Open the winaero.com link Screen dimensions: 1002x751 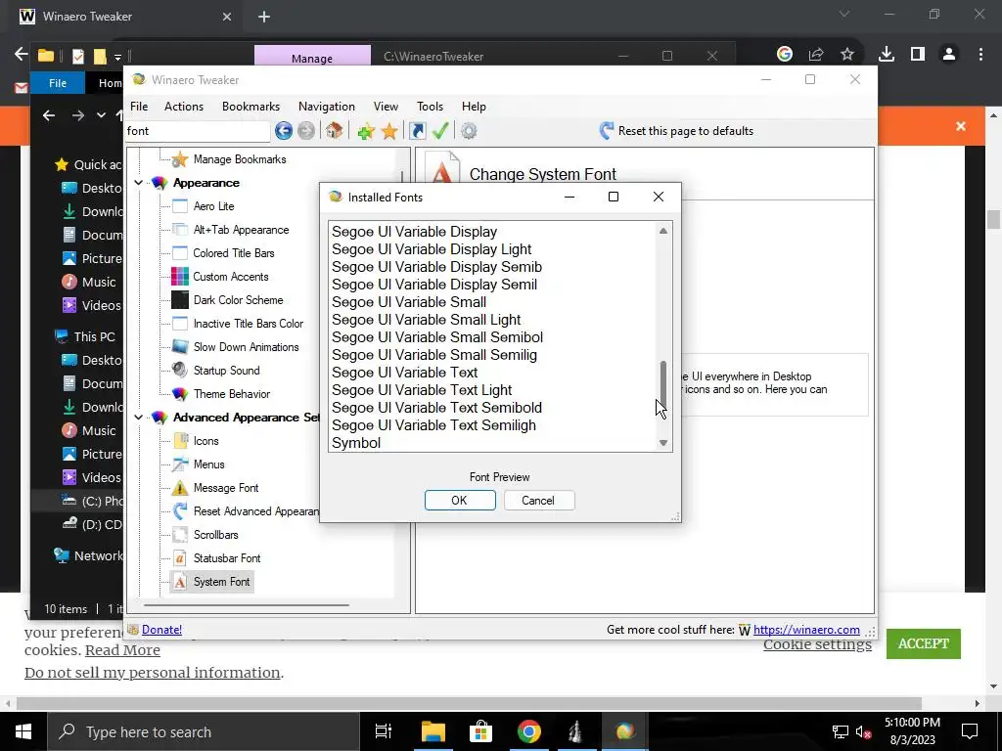(806, 630)
